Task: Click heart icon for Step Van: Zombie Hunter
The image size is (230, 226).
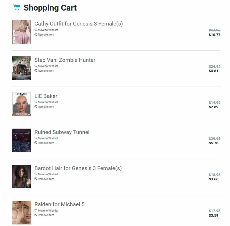Action: point(36,66)
